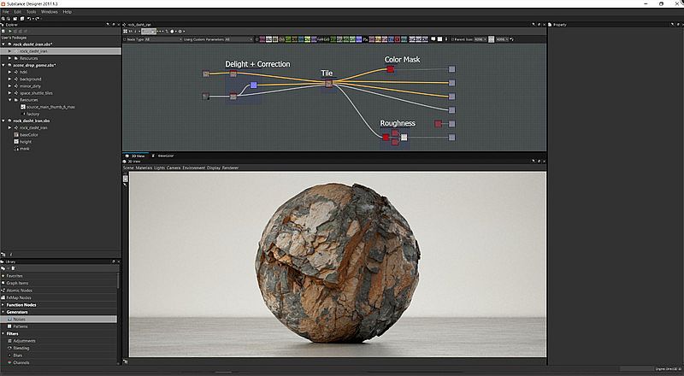Select the white node in Roughness frame

[x=404, y=137]
